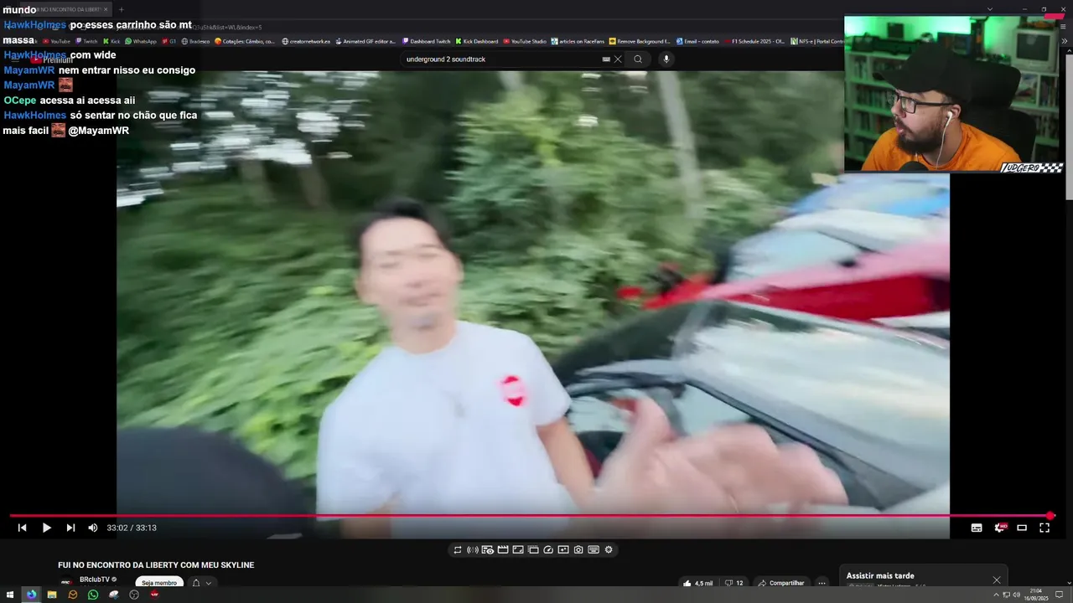Open the Dashboard Twitch bookmark
Screen dimensions: 1073x603
tap(426, 41)
